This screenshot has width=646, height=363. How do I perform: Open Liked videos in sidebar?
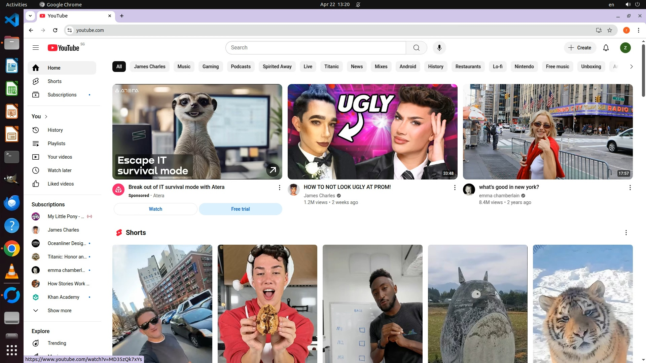click(x=61, y=184)
